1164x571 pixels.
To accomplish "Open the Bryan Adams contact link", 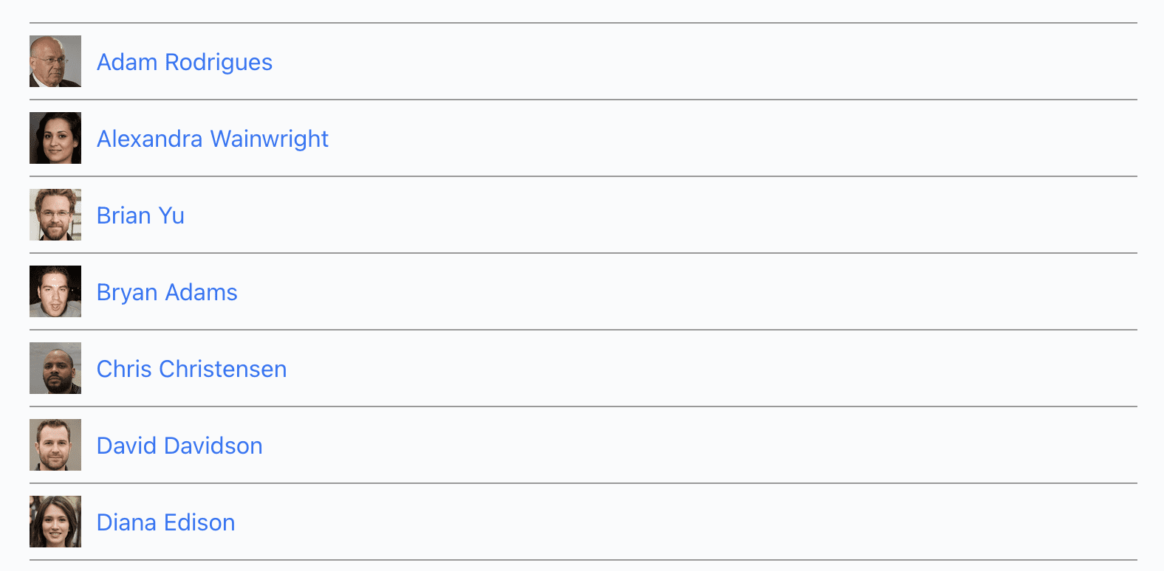I will click(167, 292).
